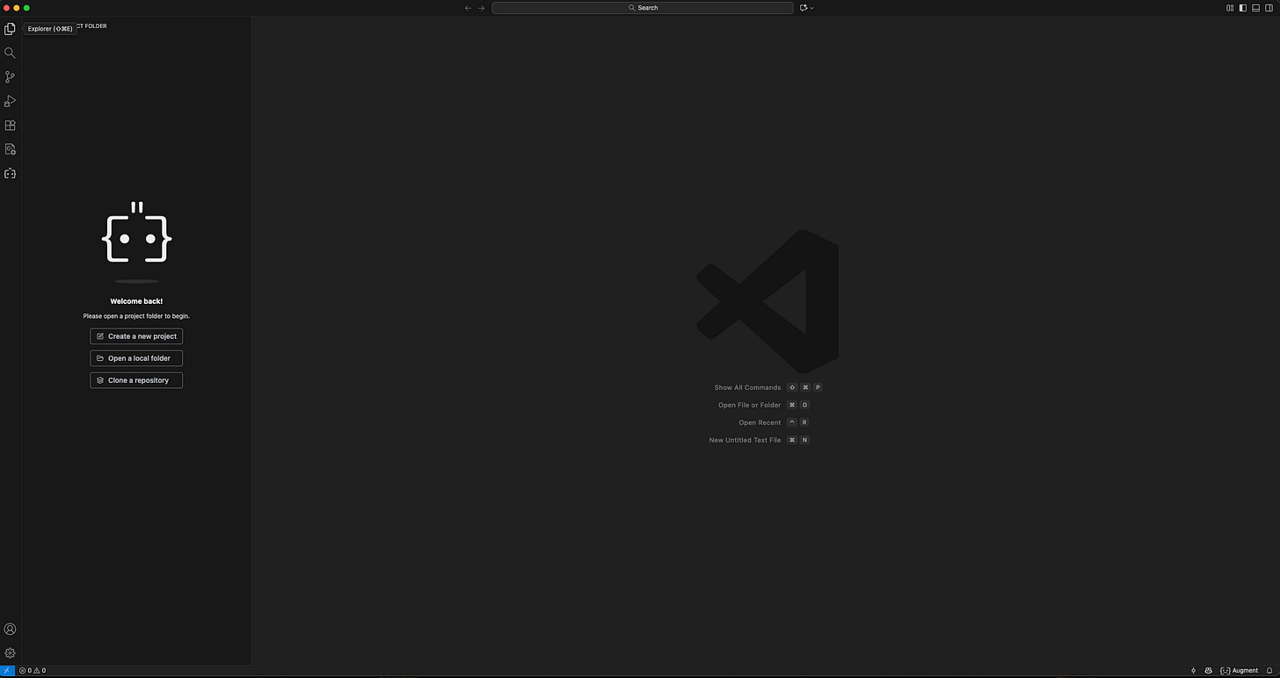Click the Welcome back! heading
This screenshot has height=678, width=1280.
coord(136,301)
